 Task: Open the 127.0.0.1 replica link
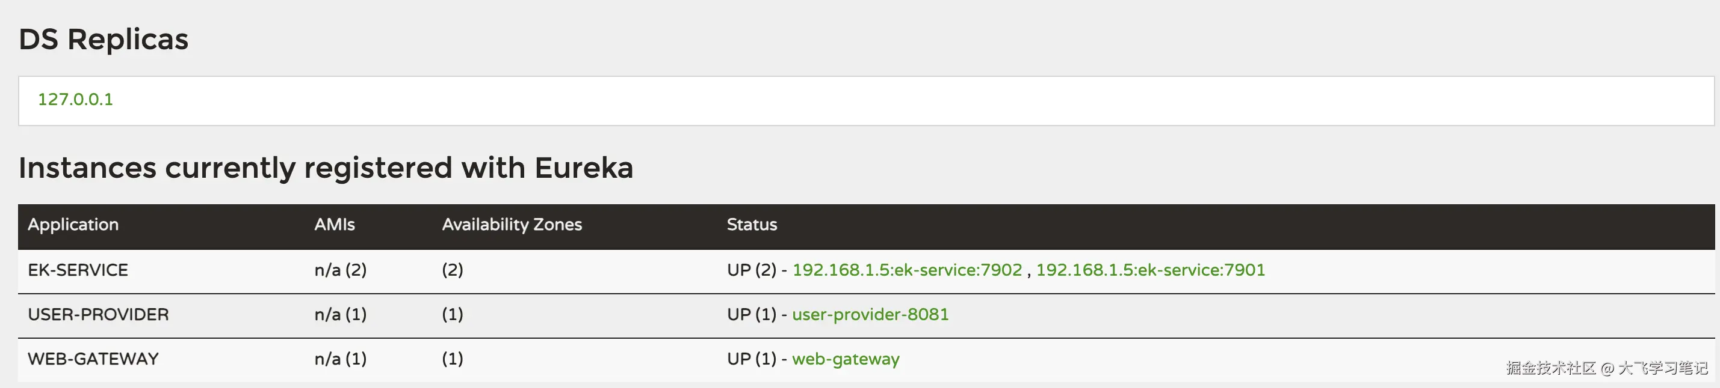(x=75, y=99)
